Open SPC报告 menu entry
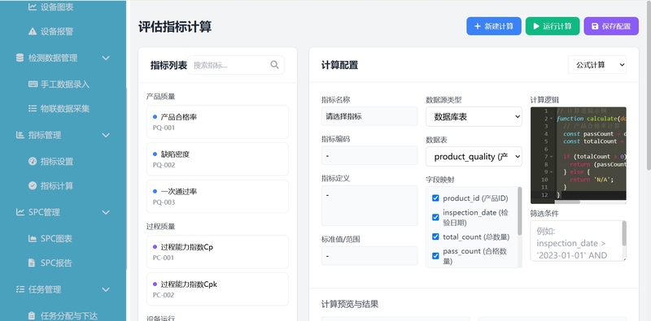This screenshot has height=321, width=651. [56, 263]
